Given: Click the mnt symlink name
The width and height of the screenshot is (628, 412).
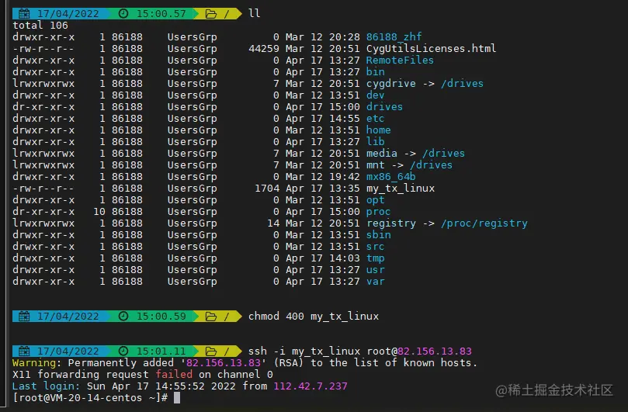Looking at the screenshot, I should click(375, 164).
